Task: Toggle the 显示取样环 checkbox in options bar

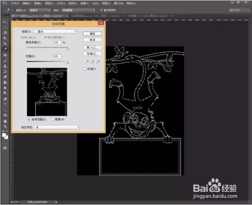Action: click(101, 10)
